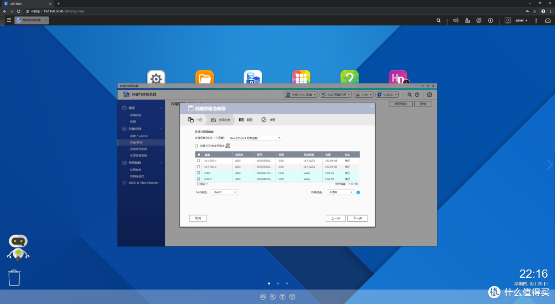Open the QTS more options three-dot menu
Viewport: 555px width, 304px height.
tap(536, 21)
